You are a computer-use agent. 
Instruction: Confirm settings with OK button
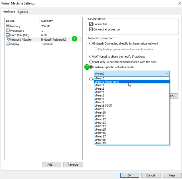129,175
